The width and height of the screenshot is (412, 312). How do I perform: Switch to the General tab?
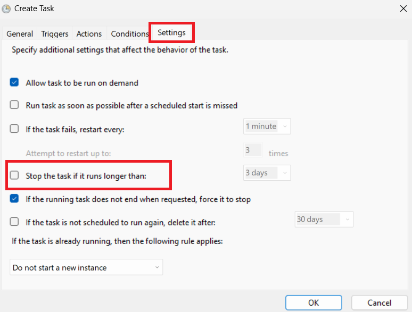(20, 33)
